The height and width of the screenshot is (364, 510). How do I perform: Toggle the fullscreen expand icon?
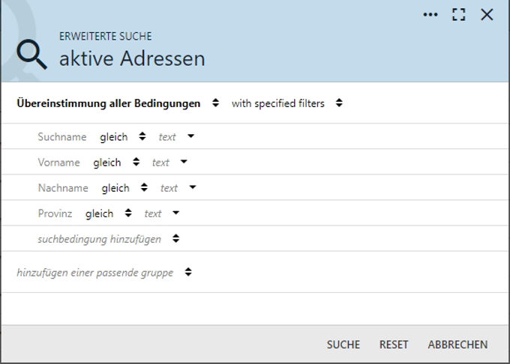coord(459,14)
